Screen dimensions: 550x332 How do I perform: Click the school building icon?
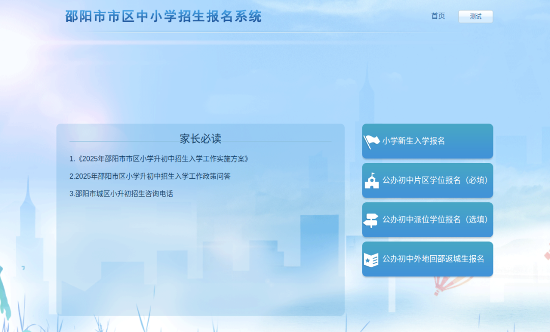click(x=371, y=181)
